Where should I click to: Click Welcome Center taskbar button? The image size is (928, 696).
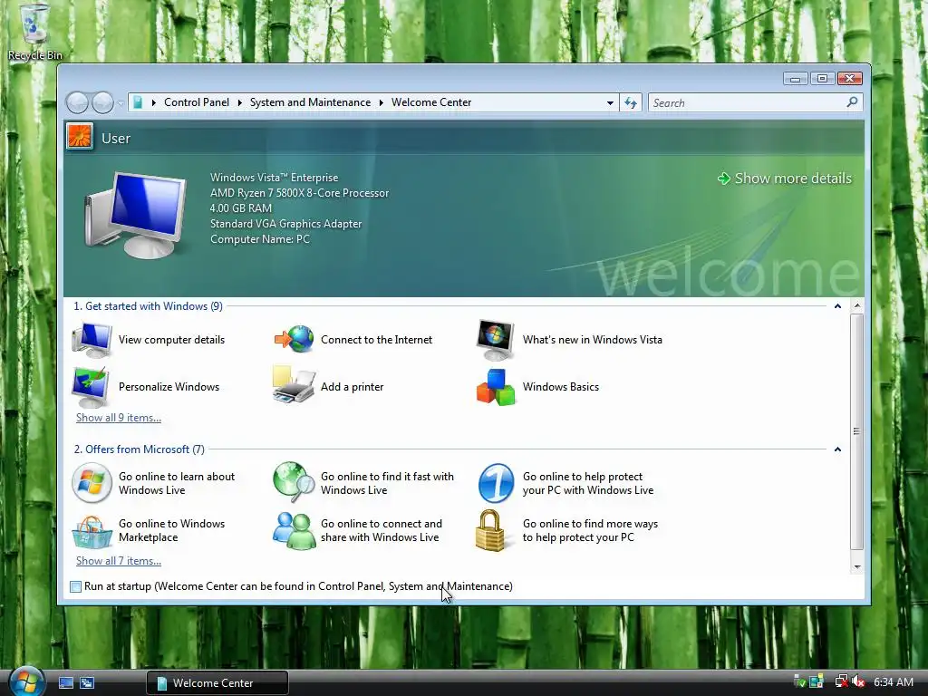217,683
